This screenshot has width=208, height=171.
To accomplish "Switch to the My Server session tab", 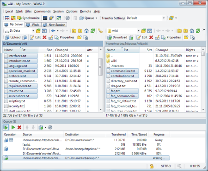I will click(13, 24).
